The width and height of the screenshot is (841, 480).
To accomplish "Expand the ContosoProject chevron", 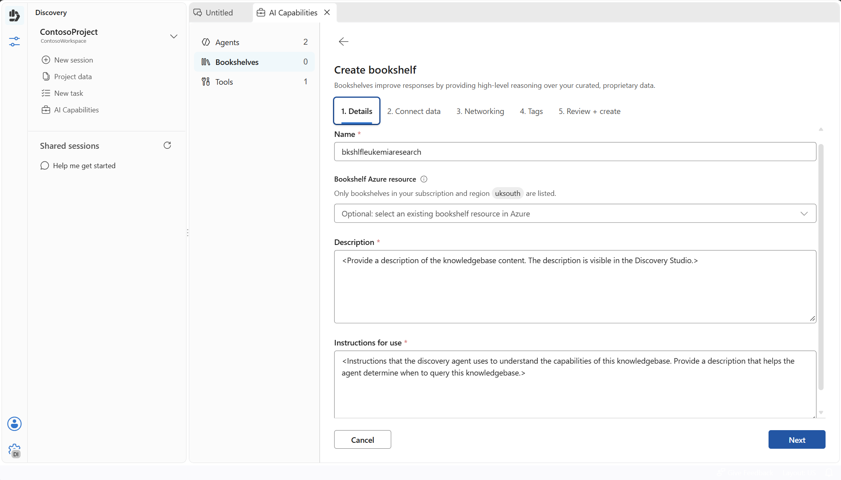I will point(173,36).
